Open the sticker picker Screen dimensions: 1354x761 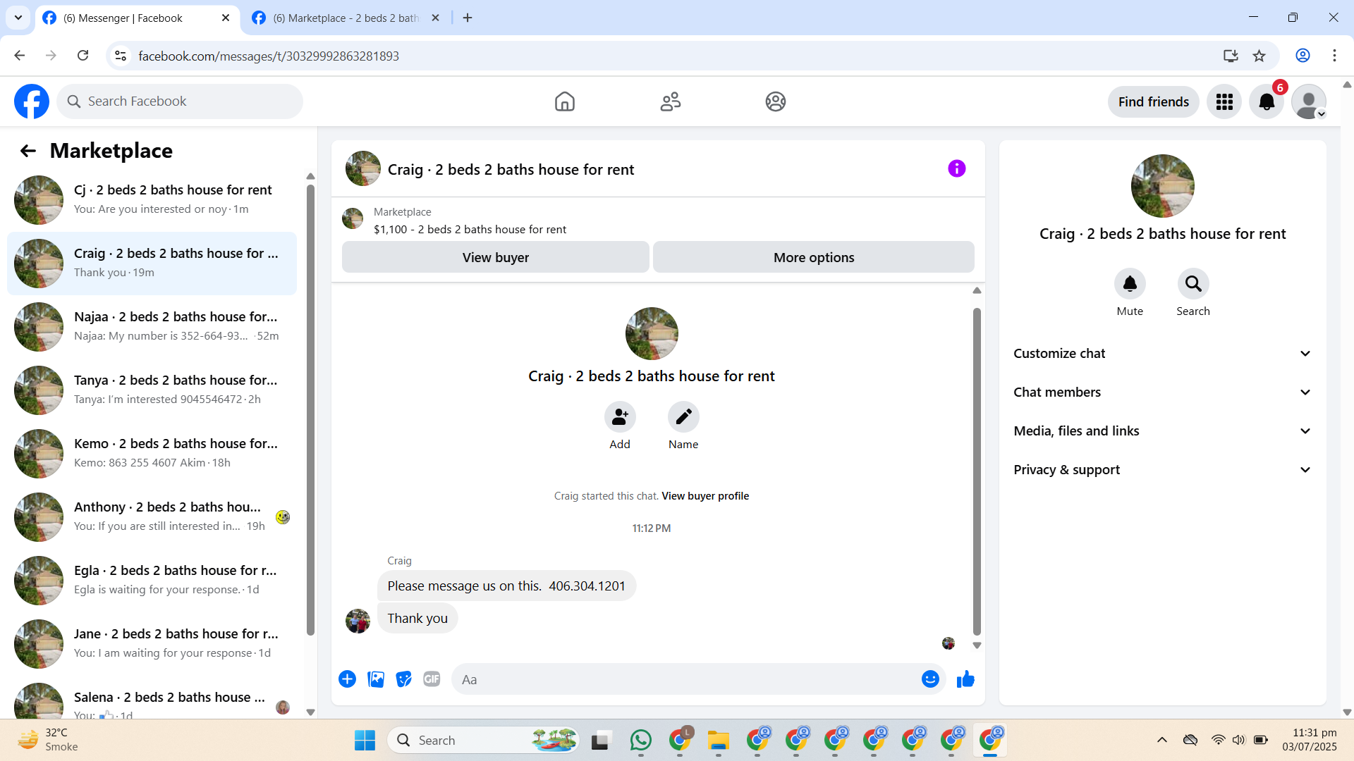tap(403, 679)
